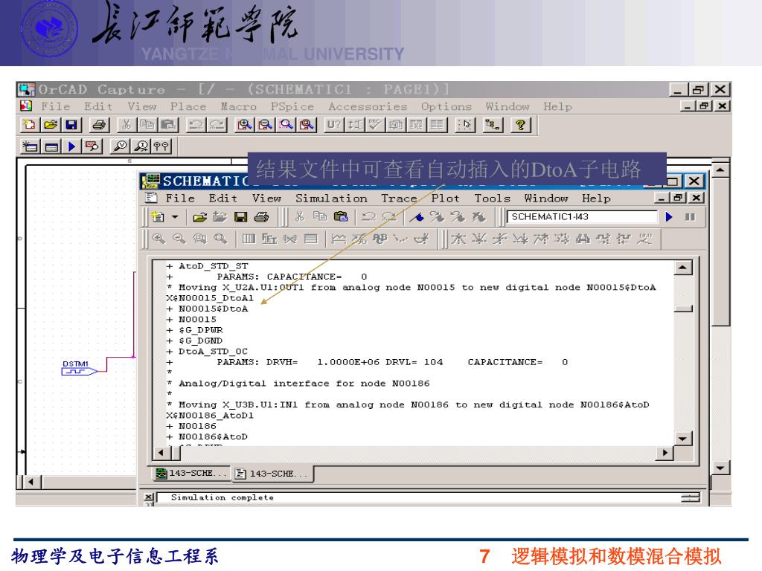This screenshot has height=571, width=762.
Task: Click the New document icon in Capture toolbar
Action: pyautogui.click(x=30, y=125)
